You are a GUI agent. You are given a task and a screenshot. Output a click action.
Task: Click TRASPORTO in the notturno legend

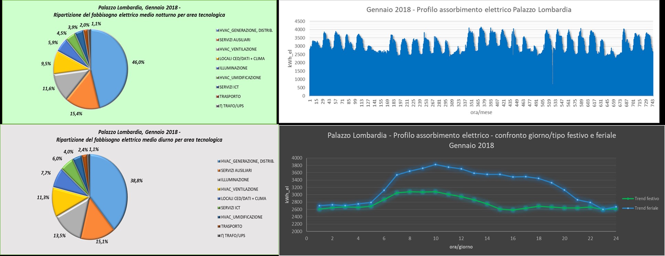pos(228,97)
